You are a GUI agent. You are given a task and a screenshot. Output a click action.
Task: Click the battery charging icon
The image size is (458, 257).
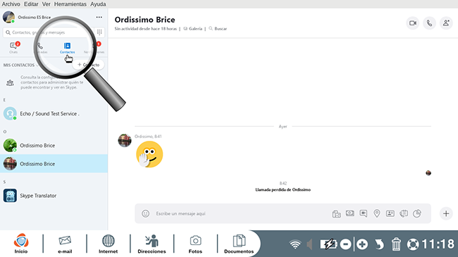click(328, 244)
